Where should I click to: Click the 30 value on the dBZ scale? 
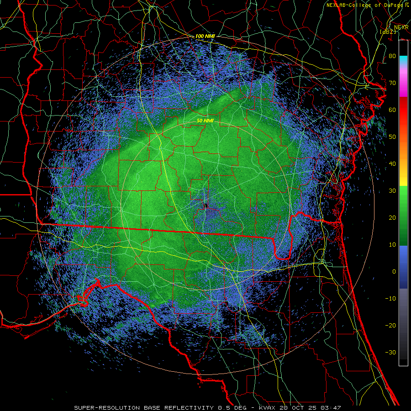coord(392,191)
